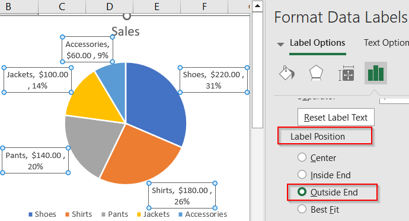Click the Reset Label Text button
The image size is (409, 221).
tap(336, 117)
